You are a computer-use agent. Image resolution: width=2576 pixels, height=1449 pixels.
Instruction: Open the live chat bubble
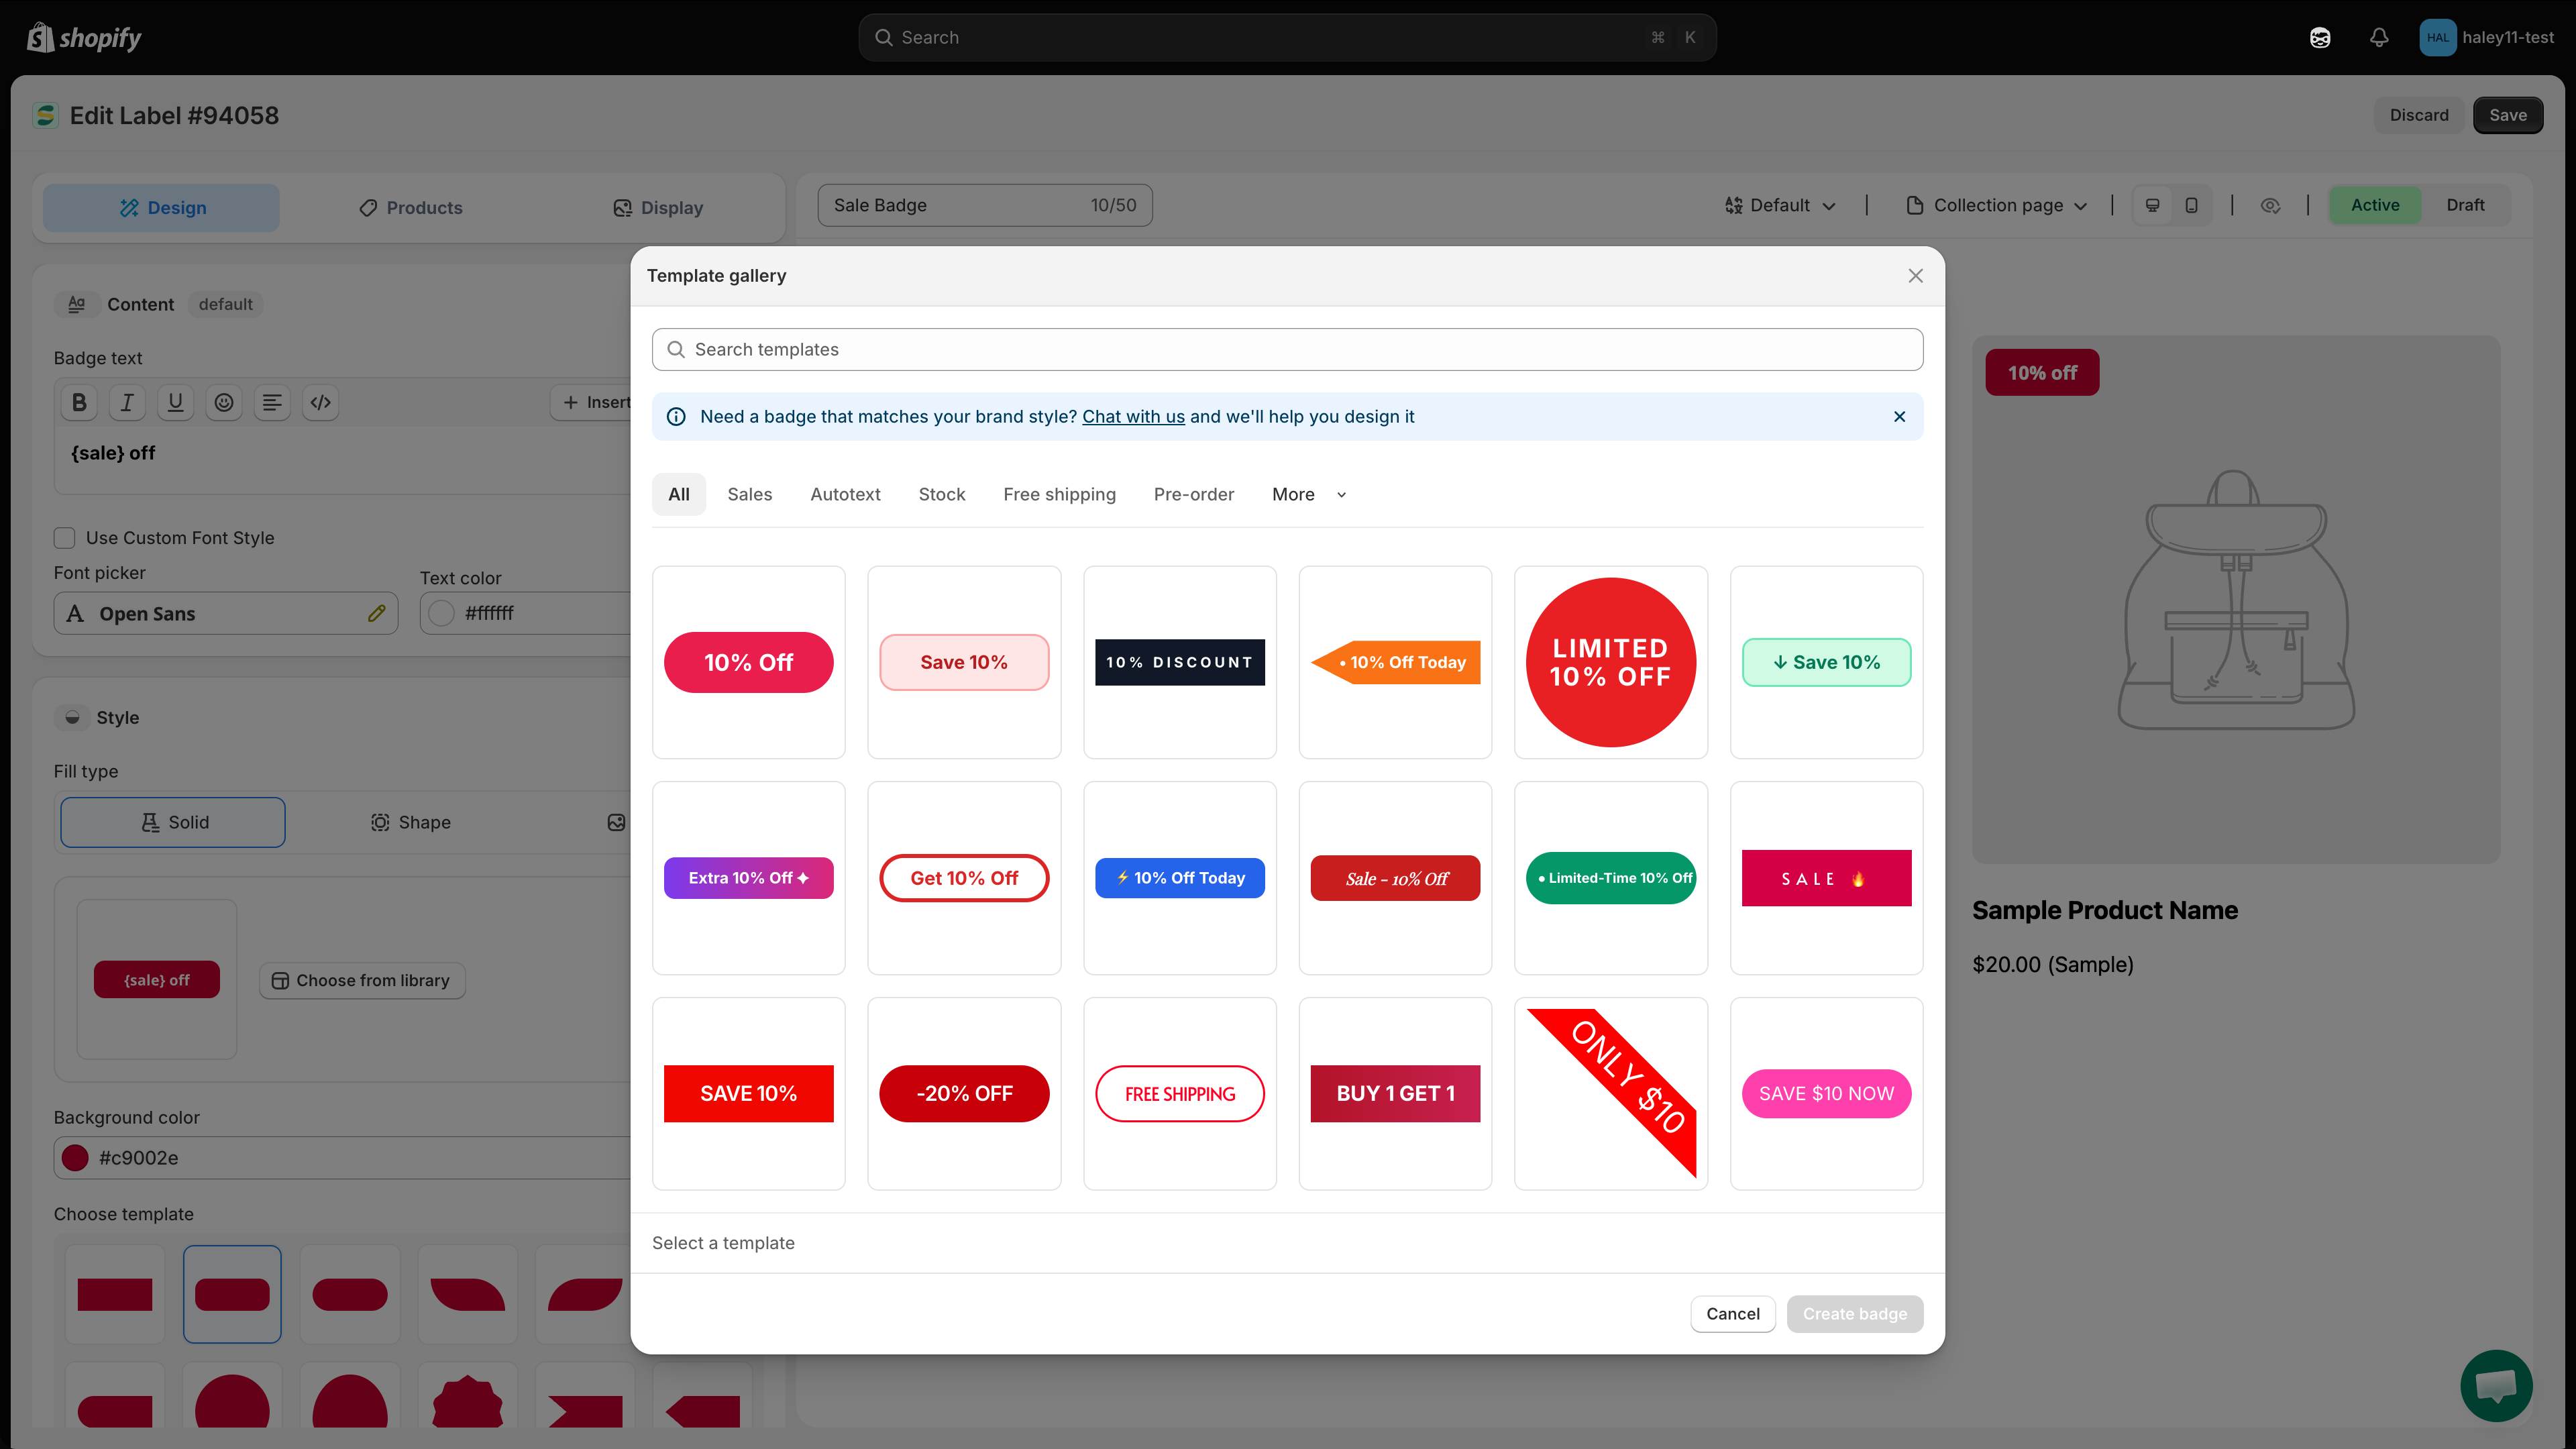(x=2496, y=1385)
